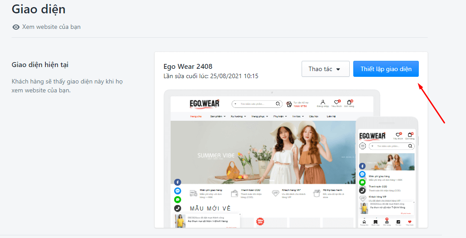Select Trang chủ in desktop preview menu

[x=196, y=116]
